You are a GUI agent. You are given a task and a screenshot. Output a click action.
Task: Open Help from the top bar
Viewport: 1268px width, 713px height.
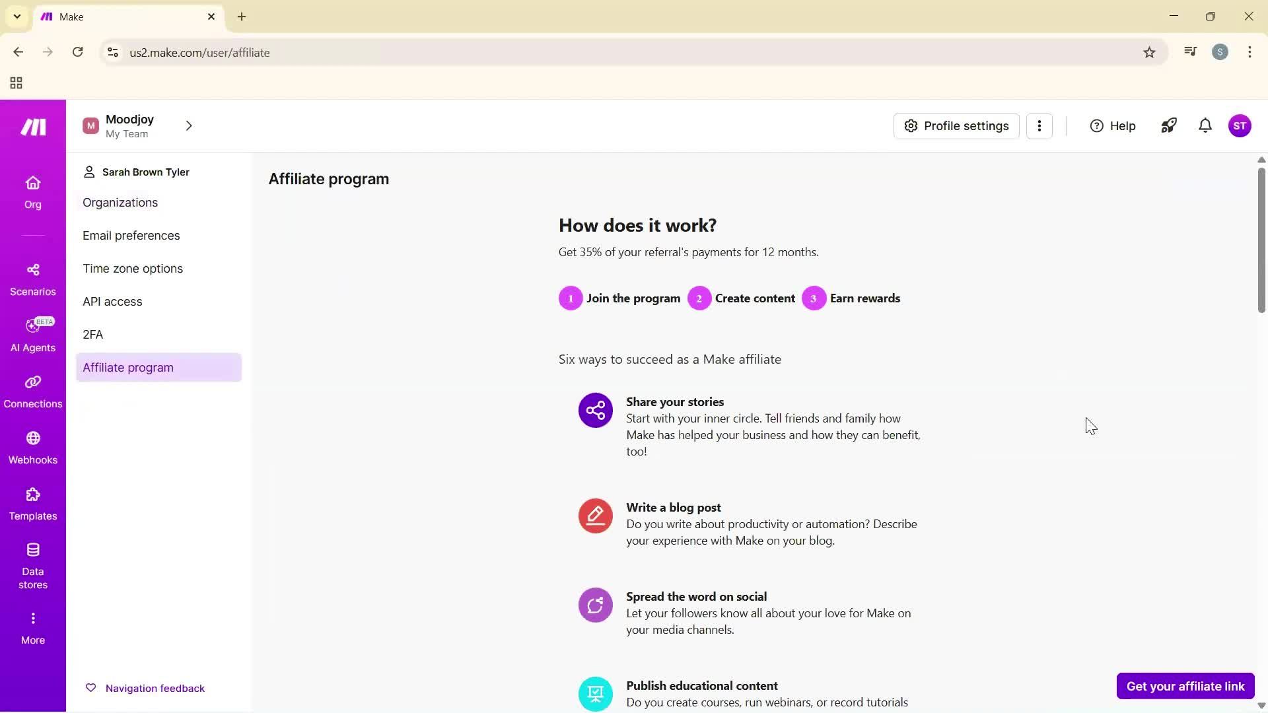pos(1113,125)
